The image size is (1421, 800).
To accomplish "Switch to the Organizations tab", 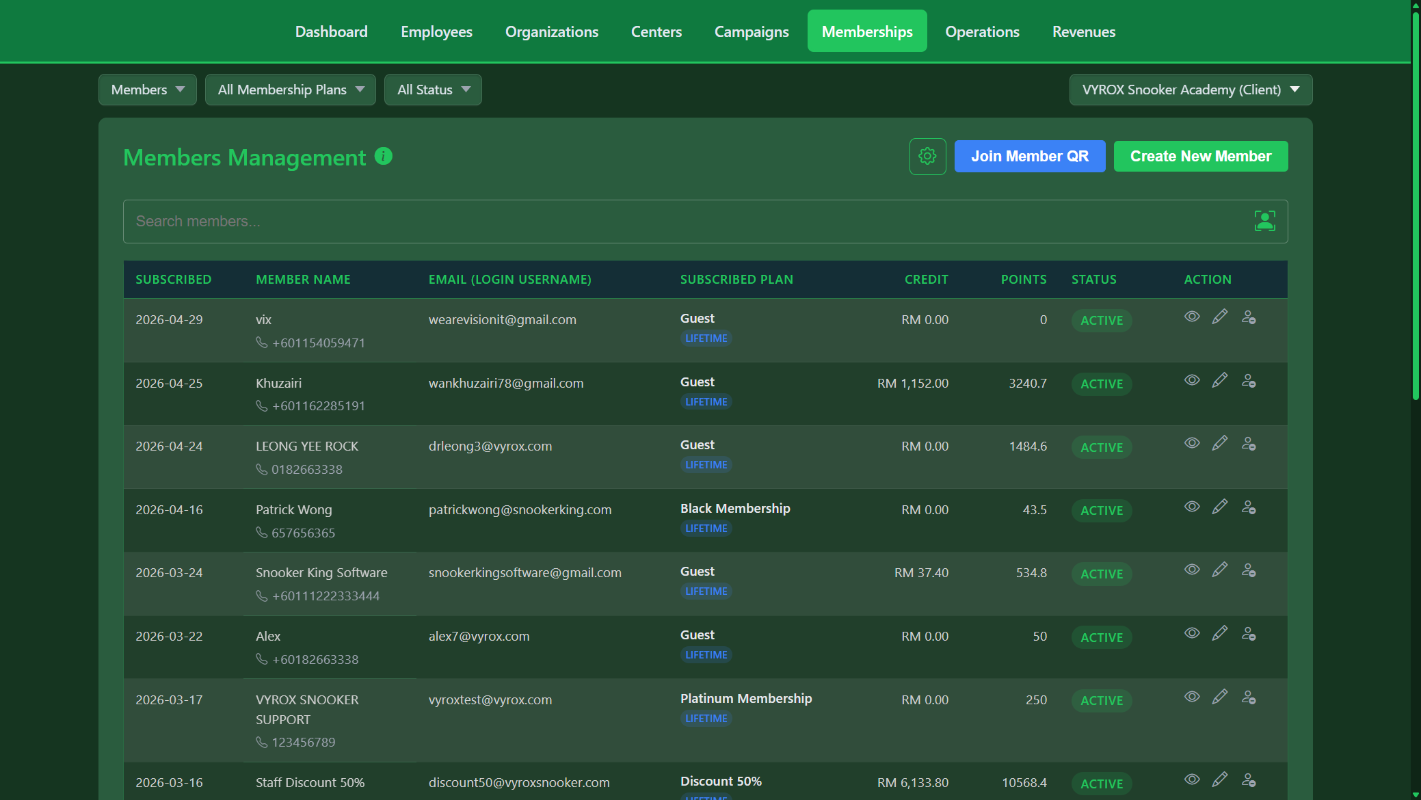I will tap(552, 31).
